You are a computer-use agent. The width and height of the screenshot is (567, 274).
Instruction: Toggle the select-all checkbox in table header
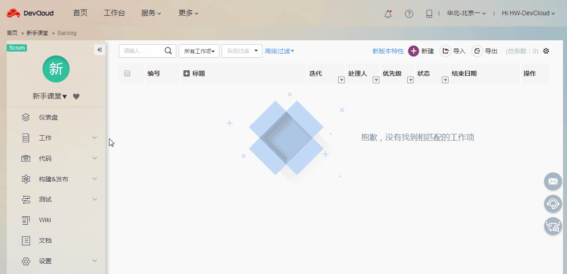tap(127, 73)
